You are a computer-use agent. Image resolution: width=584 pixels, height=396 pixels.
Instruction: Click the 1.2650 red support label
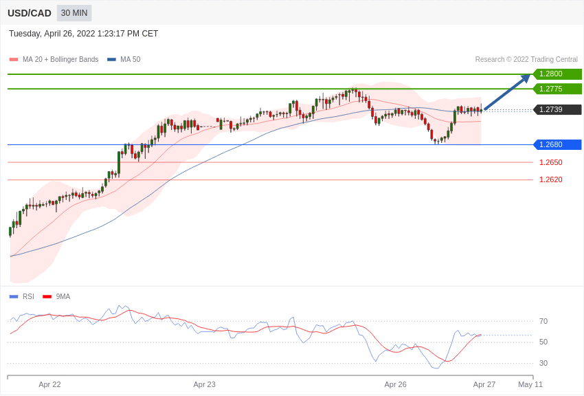[x=550, y=162]
